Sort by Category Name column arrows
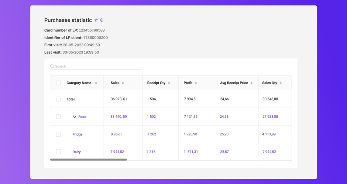The image size is (347, 184). pyautogui.click(x=96, y=83)
